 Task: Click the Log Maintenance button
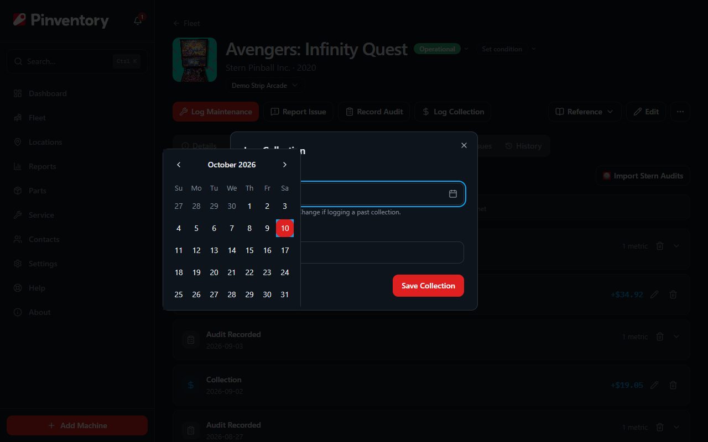pyautogui.click(x=216, y=112)
